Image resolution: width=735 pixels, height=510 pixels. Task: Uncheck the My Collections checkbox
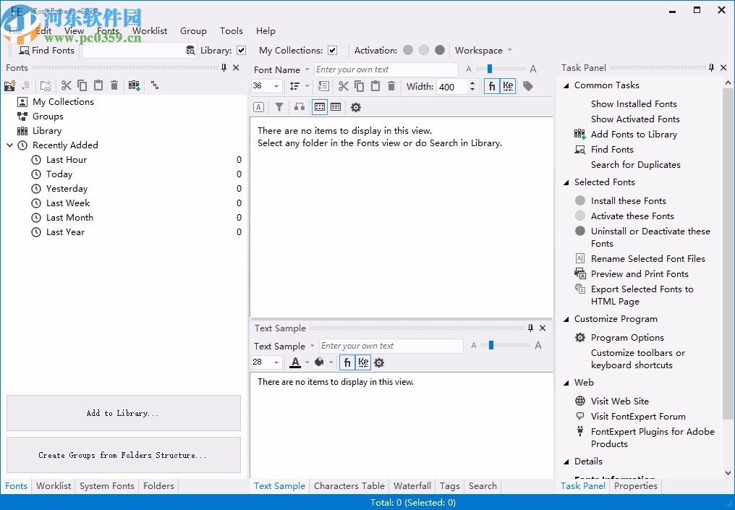332,51
